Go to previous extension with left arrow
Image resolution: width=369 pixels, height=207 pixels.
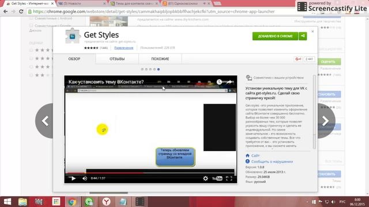(44, 121)
